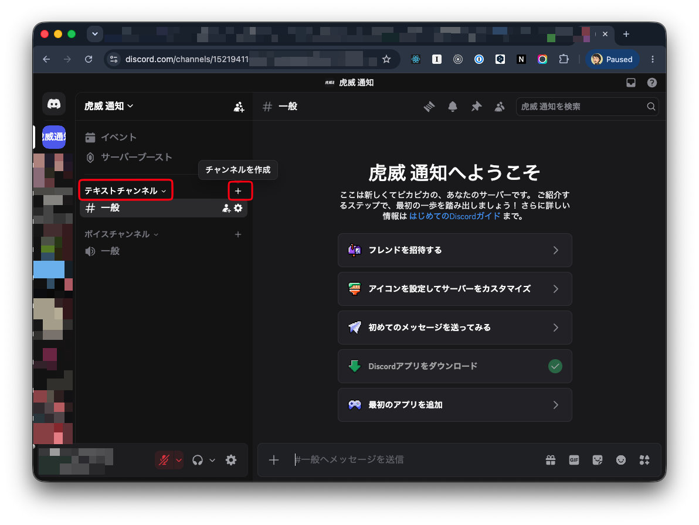
Task: Join the 一般 voice channel
Action: pyautogui.click(x=163, y=251)
